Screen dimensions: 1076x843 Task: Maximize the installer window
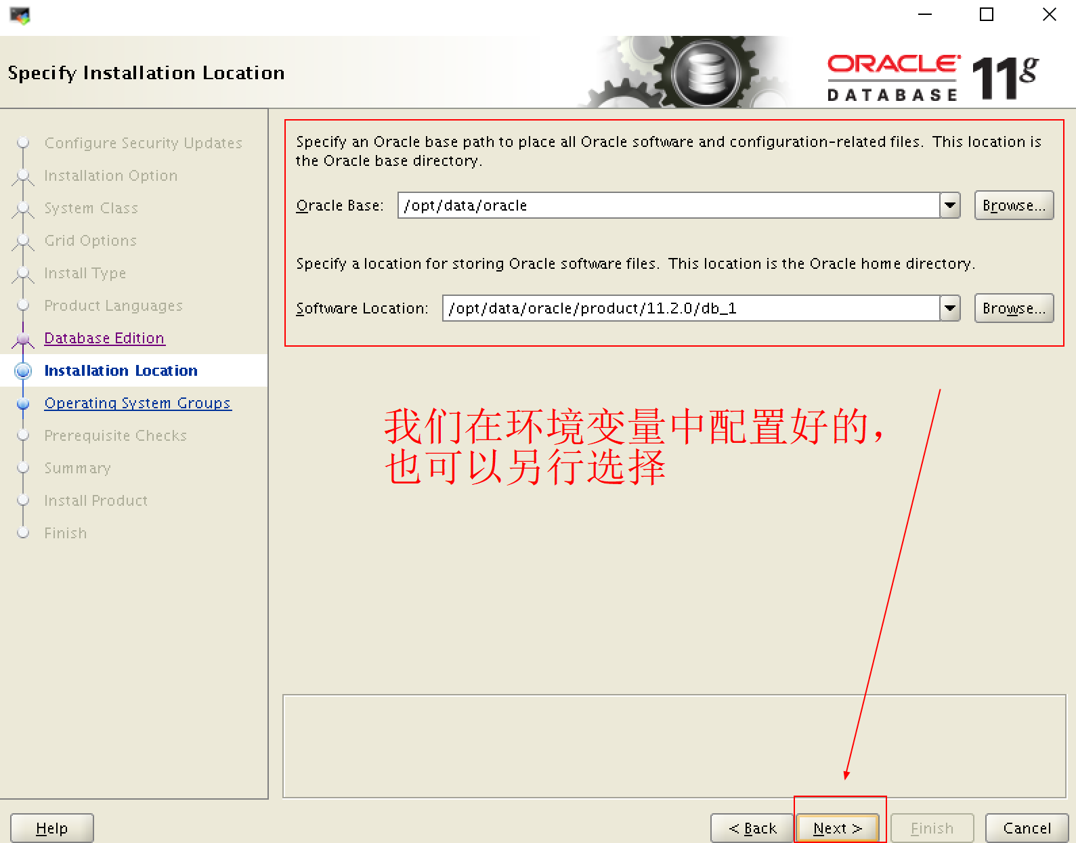click(x=987, y=14)
